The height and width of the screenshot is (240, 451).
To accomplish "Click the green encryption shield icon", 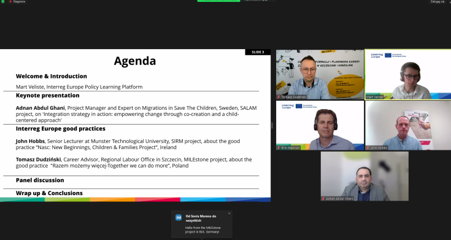I will tap(3, 1).
